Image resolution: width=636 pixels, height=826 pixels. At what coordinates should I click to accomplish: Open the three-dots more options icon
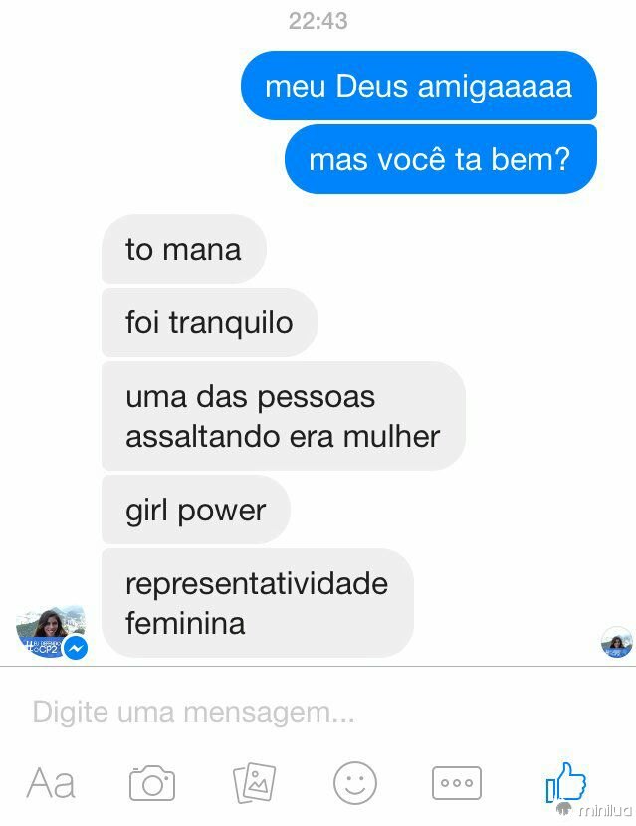(457, 783)
